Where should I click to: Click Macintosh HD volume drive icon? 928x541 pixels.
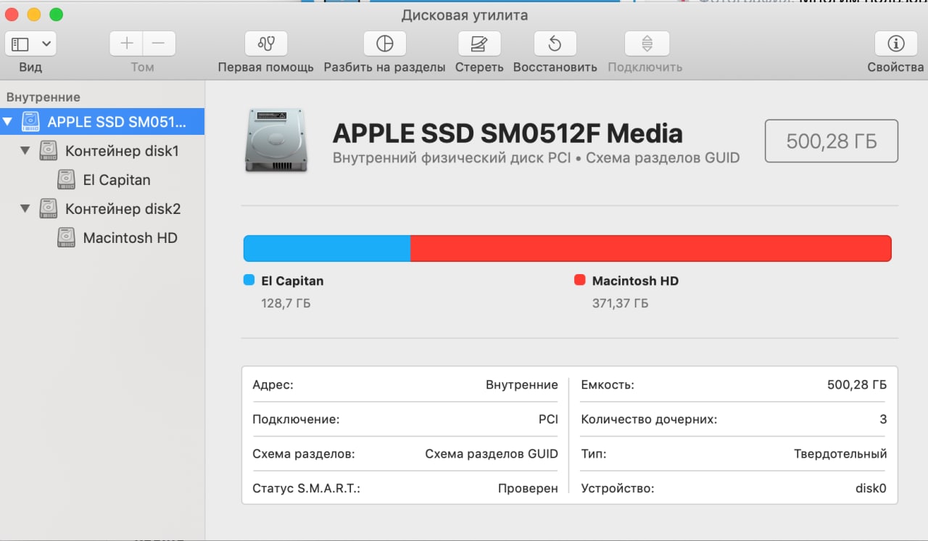(66, 238)
